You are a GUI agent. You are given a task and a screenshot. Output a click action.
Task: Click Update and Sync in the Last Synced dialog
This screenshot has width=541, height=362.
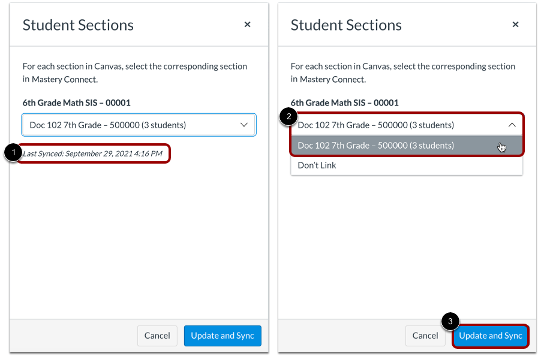click(223, 336)
